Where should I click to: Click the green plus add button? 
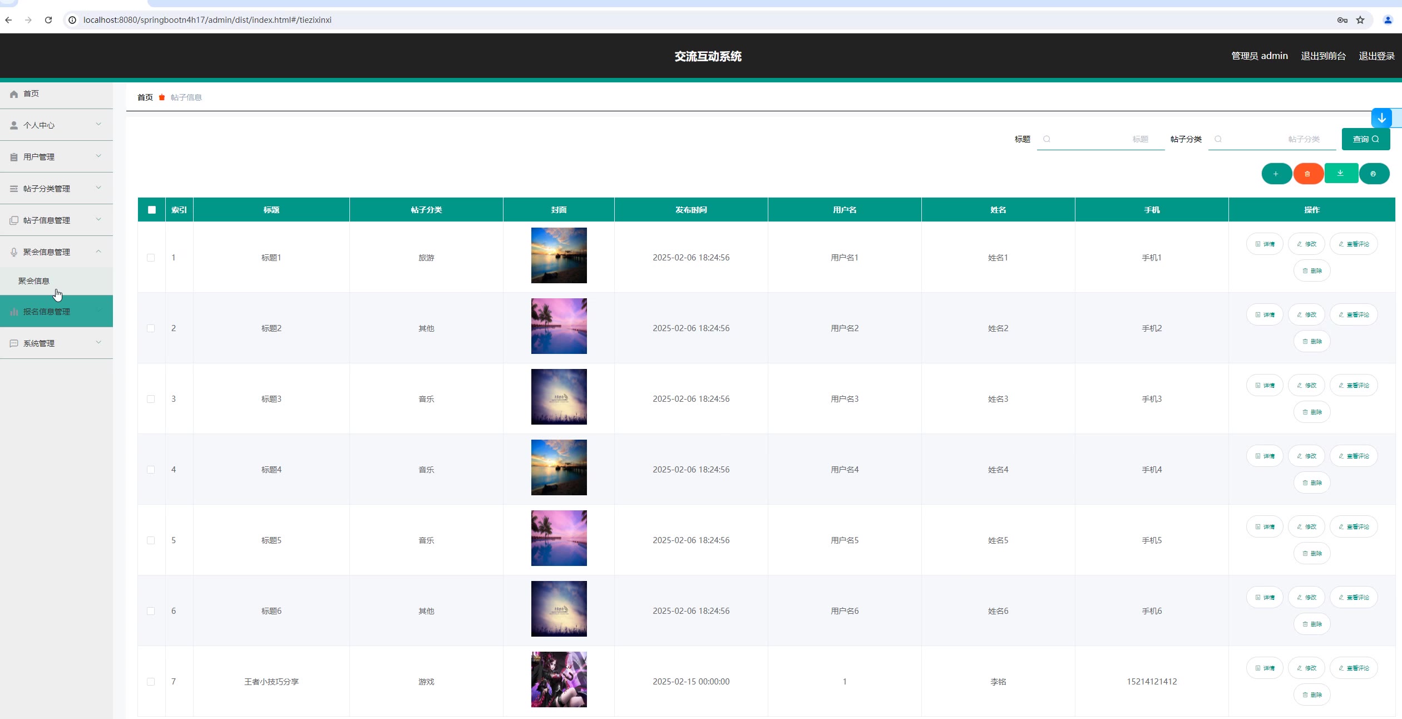[x=1276, y=174]
